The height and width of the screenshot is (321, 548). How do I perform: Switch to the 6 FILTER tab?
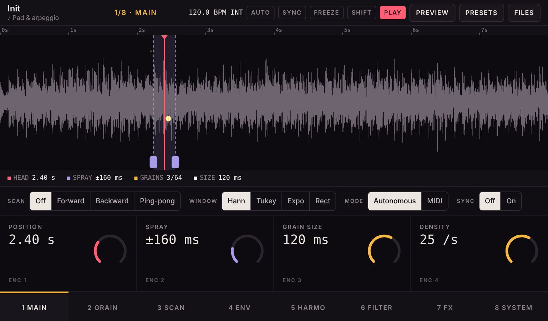click(x=377, y=307)
